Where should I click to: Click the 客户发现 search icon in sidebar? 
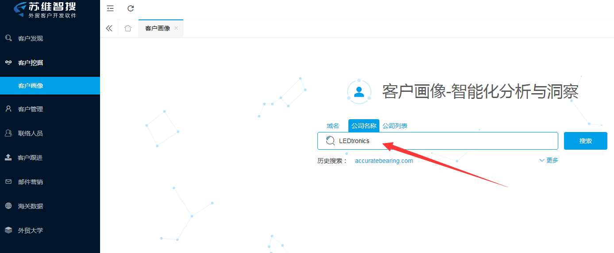tap(8, 38)
